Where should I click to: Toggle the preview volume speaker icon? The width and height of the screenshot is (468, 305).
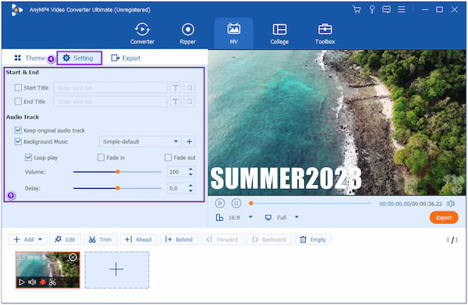(451, 204)
